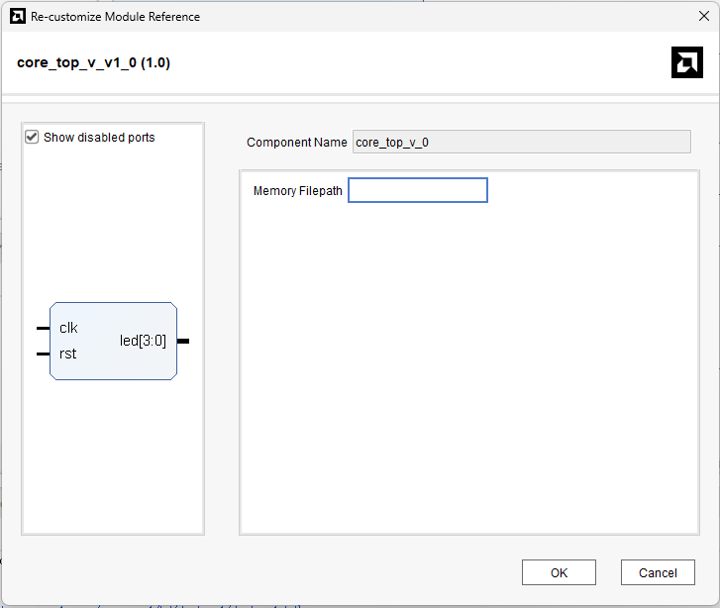Image resolution: width=720 pixels, height=608 pixels.
Task: Click the 'Show disabled ports' label text
Action: pos(99,138)
